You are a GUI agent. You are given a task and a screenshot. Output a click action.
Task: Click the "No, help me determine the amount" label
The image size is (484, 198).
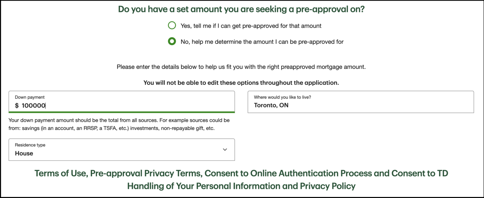262,42
